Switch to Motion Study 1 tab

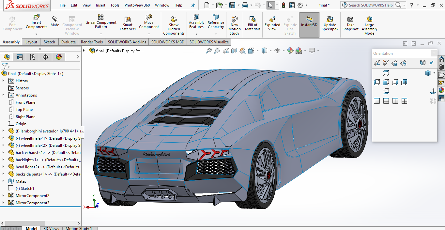click(79, 228)
